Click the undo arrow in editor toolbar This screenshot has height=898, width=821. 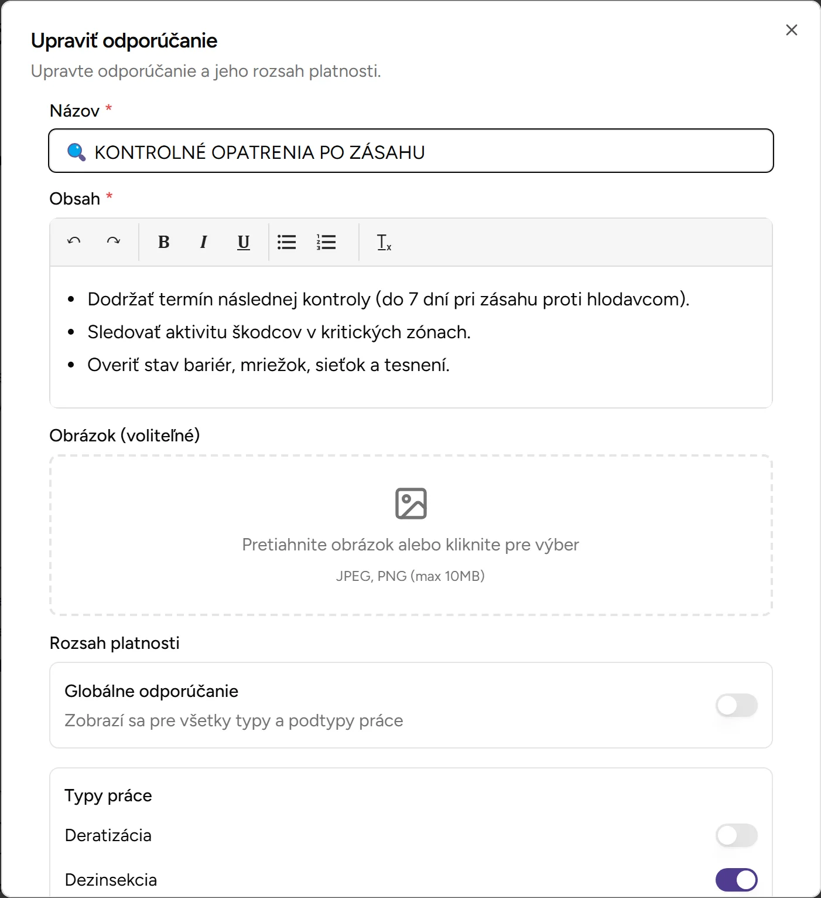point(74,241)
